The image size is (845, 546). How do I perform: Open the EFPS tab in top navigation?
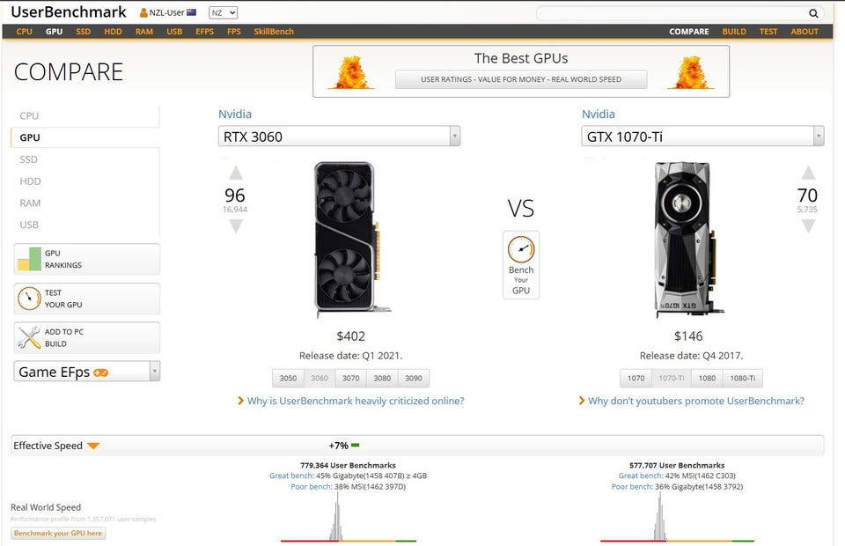[x=205, y=31]
